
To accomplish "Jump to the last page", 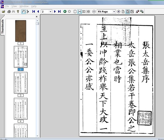I will click(x=59, y=12).
